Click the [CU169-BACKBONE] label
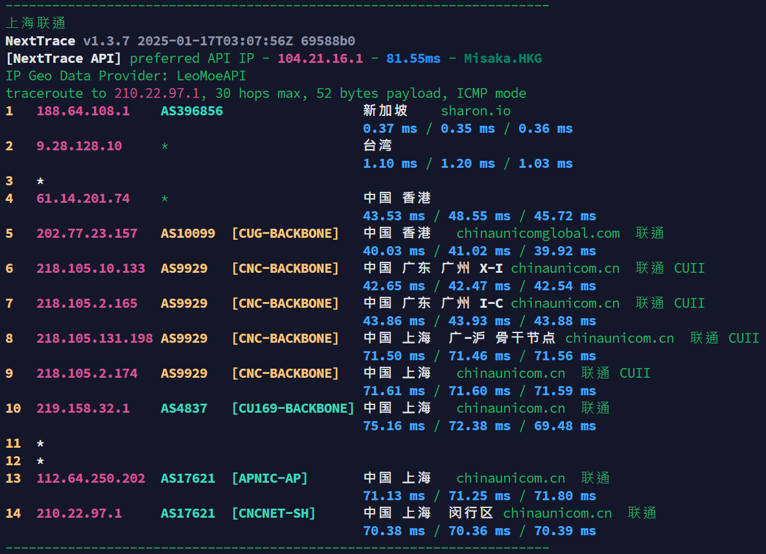This screenshot has width=766, height=554. (x=293, y=408)
